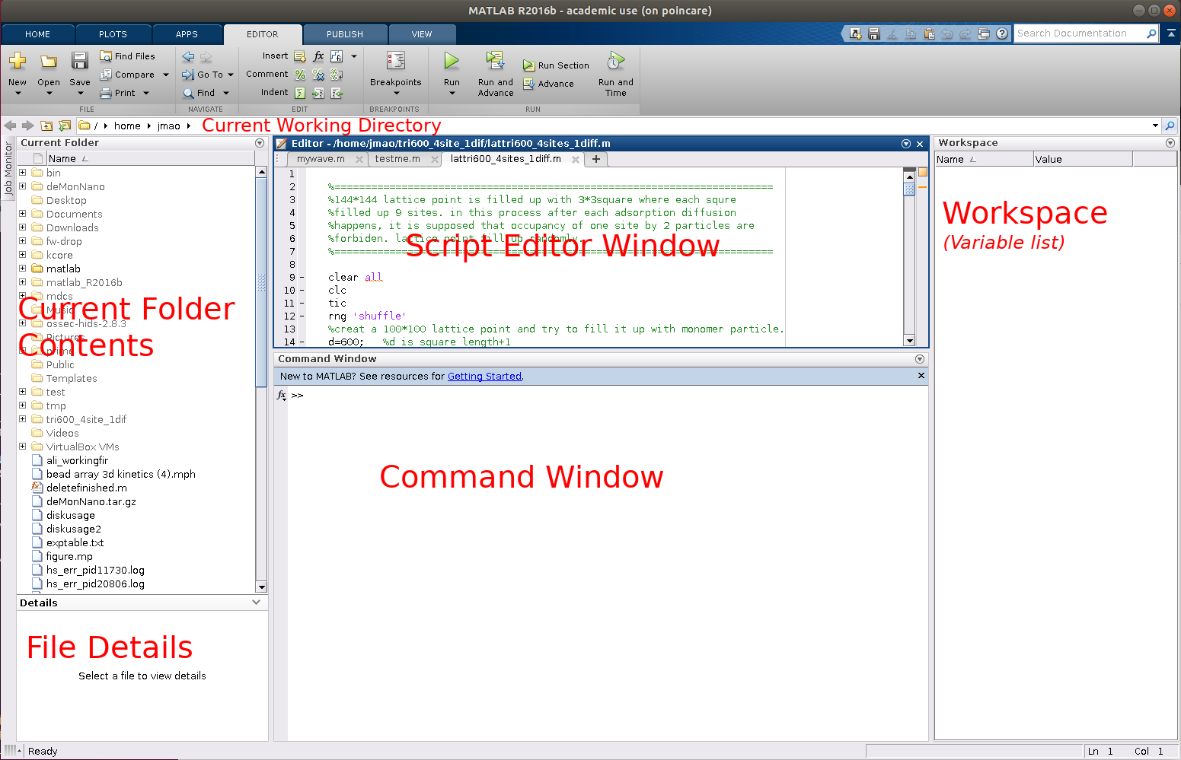Smart indent code with Indent icon

click(x=300, y=92)
